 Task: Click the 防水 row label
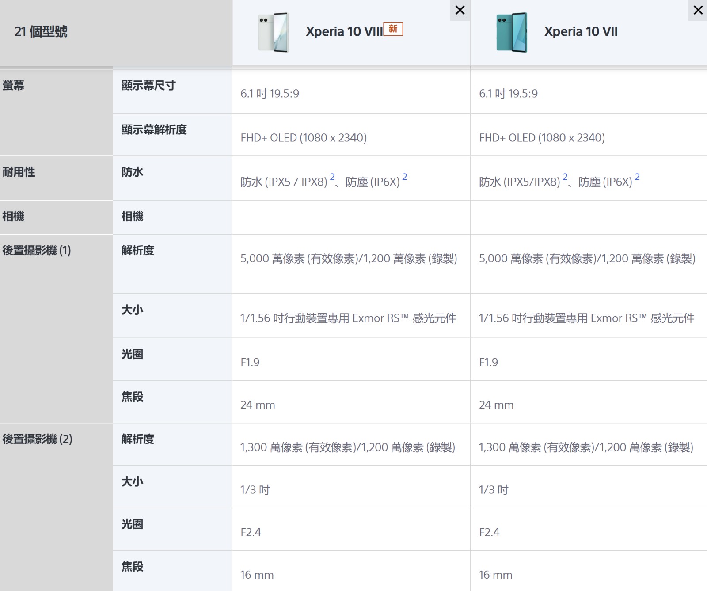click(x=133, y=172)
